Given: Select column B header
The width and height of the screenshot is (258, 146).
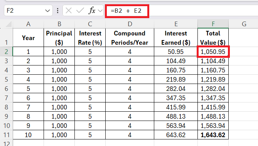Looking at the screenshot, I should (x=59, y=24).
